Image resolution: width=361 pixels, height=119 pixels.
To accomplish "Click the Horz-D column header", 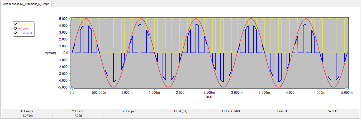I will (x=282, y=111).
